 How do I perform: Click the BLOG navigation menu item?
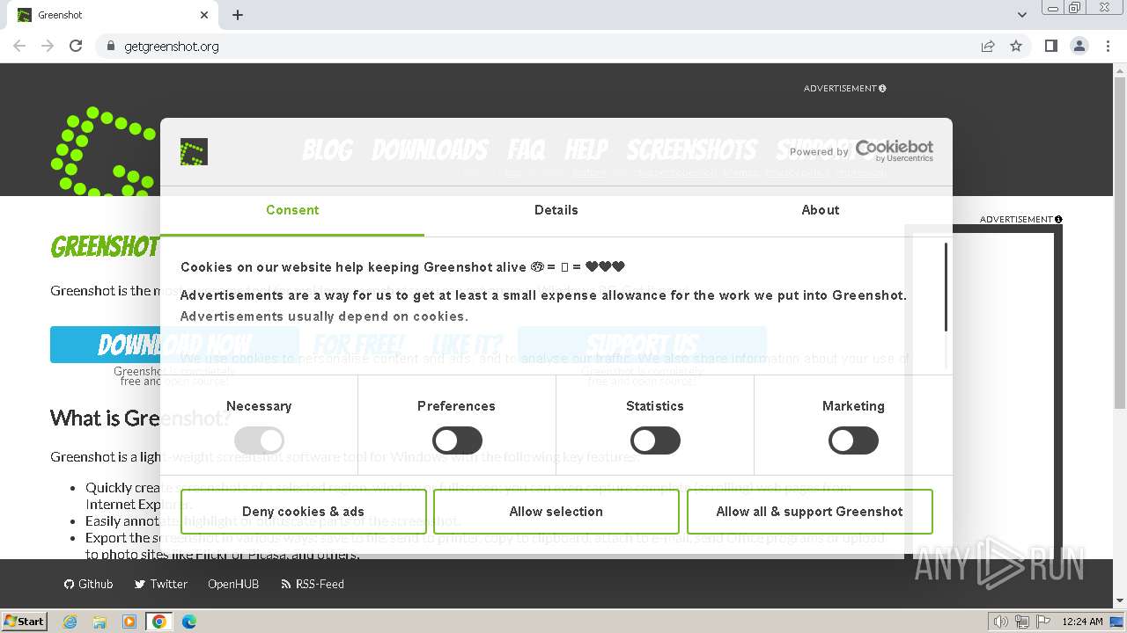[328, 150]
